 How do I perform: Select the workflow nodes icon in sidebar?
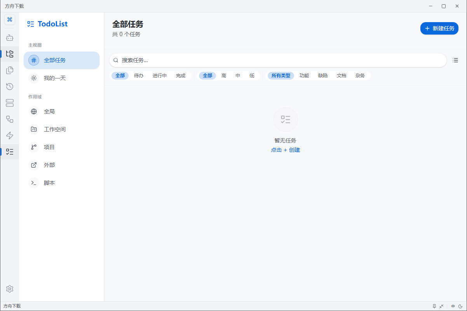pos(10,119)
